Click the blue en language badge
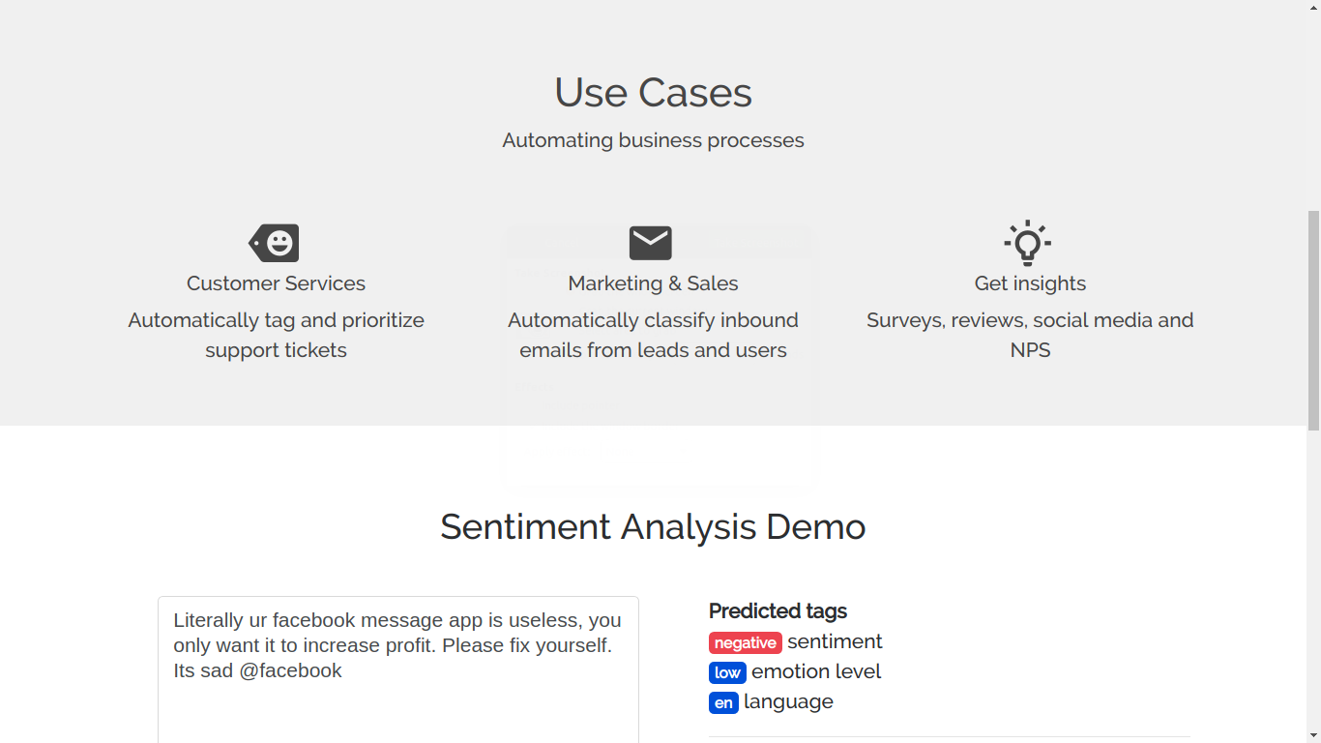 coord(723,703)
